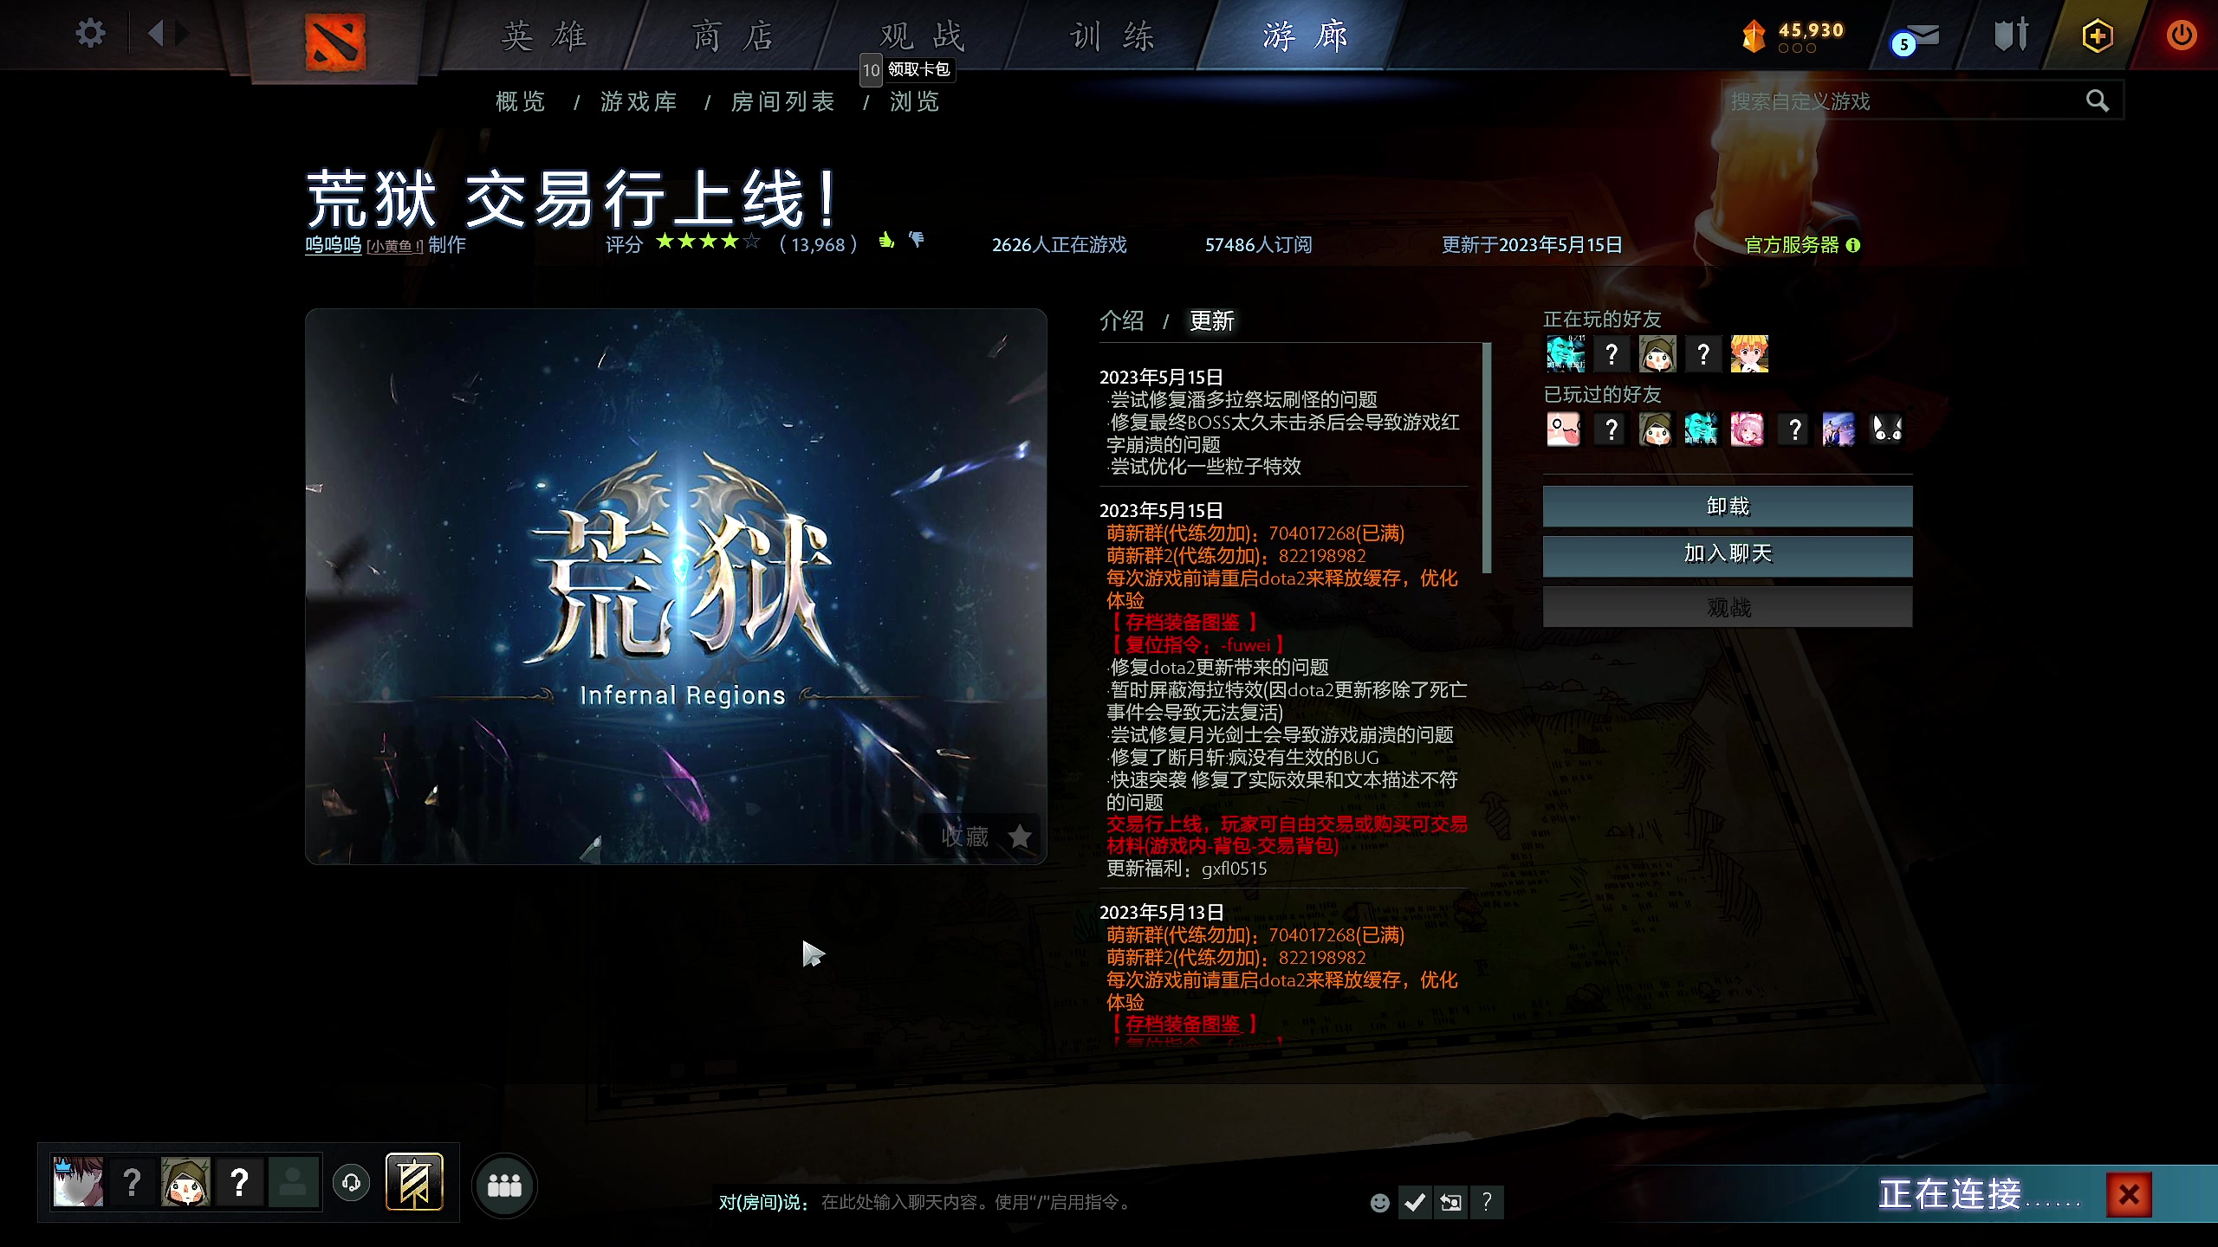
Task: Click the 加入聊天 button
Action: [1728, 556]
